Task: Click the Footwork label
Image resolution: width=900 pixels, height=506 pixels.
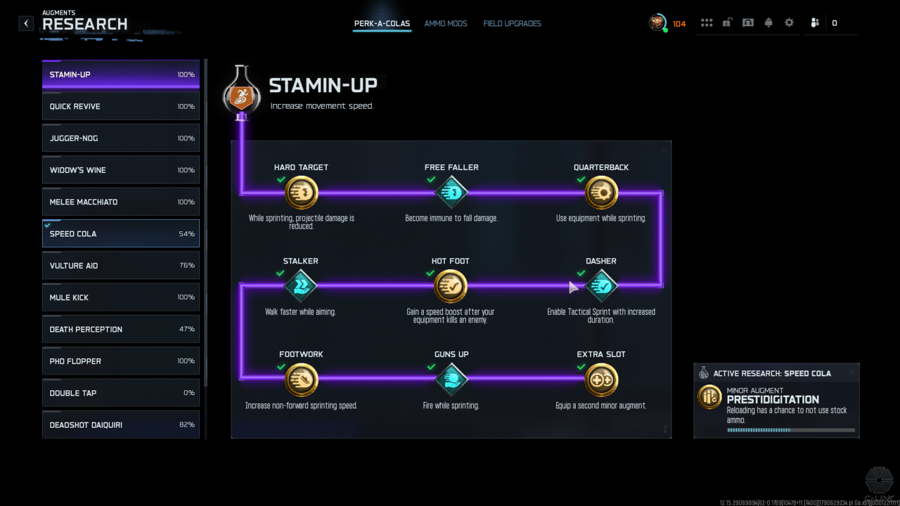Action: point(301,354)
